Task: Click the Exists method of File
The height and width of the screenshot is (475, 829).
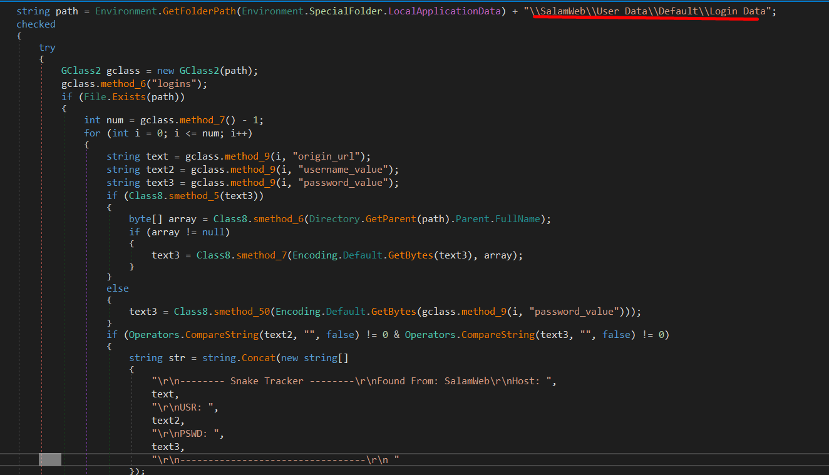Action: pyautogui.click(x=129, y=97)
